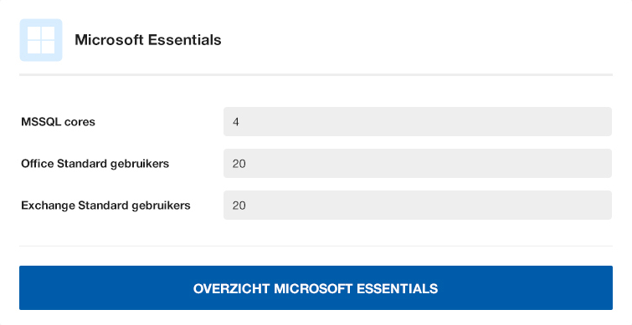This screenshot has height=325, width=632.
Task: Select the value 4 in MSSQL cores
Action: coord(236,122)
